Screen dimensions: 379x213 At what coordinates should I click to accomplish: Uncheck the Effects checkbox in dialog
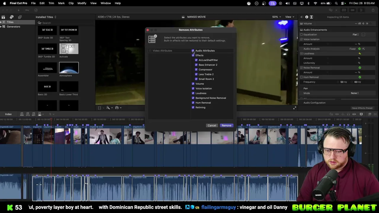click(193, 55)
